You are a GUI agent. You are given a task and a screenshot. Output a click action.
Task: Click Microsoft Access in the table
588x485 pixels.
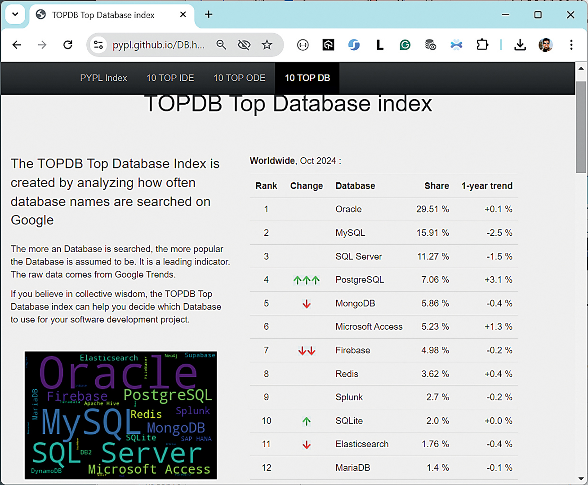pyautogui.click(x=369, y=327)
